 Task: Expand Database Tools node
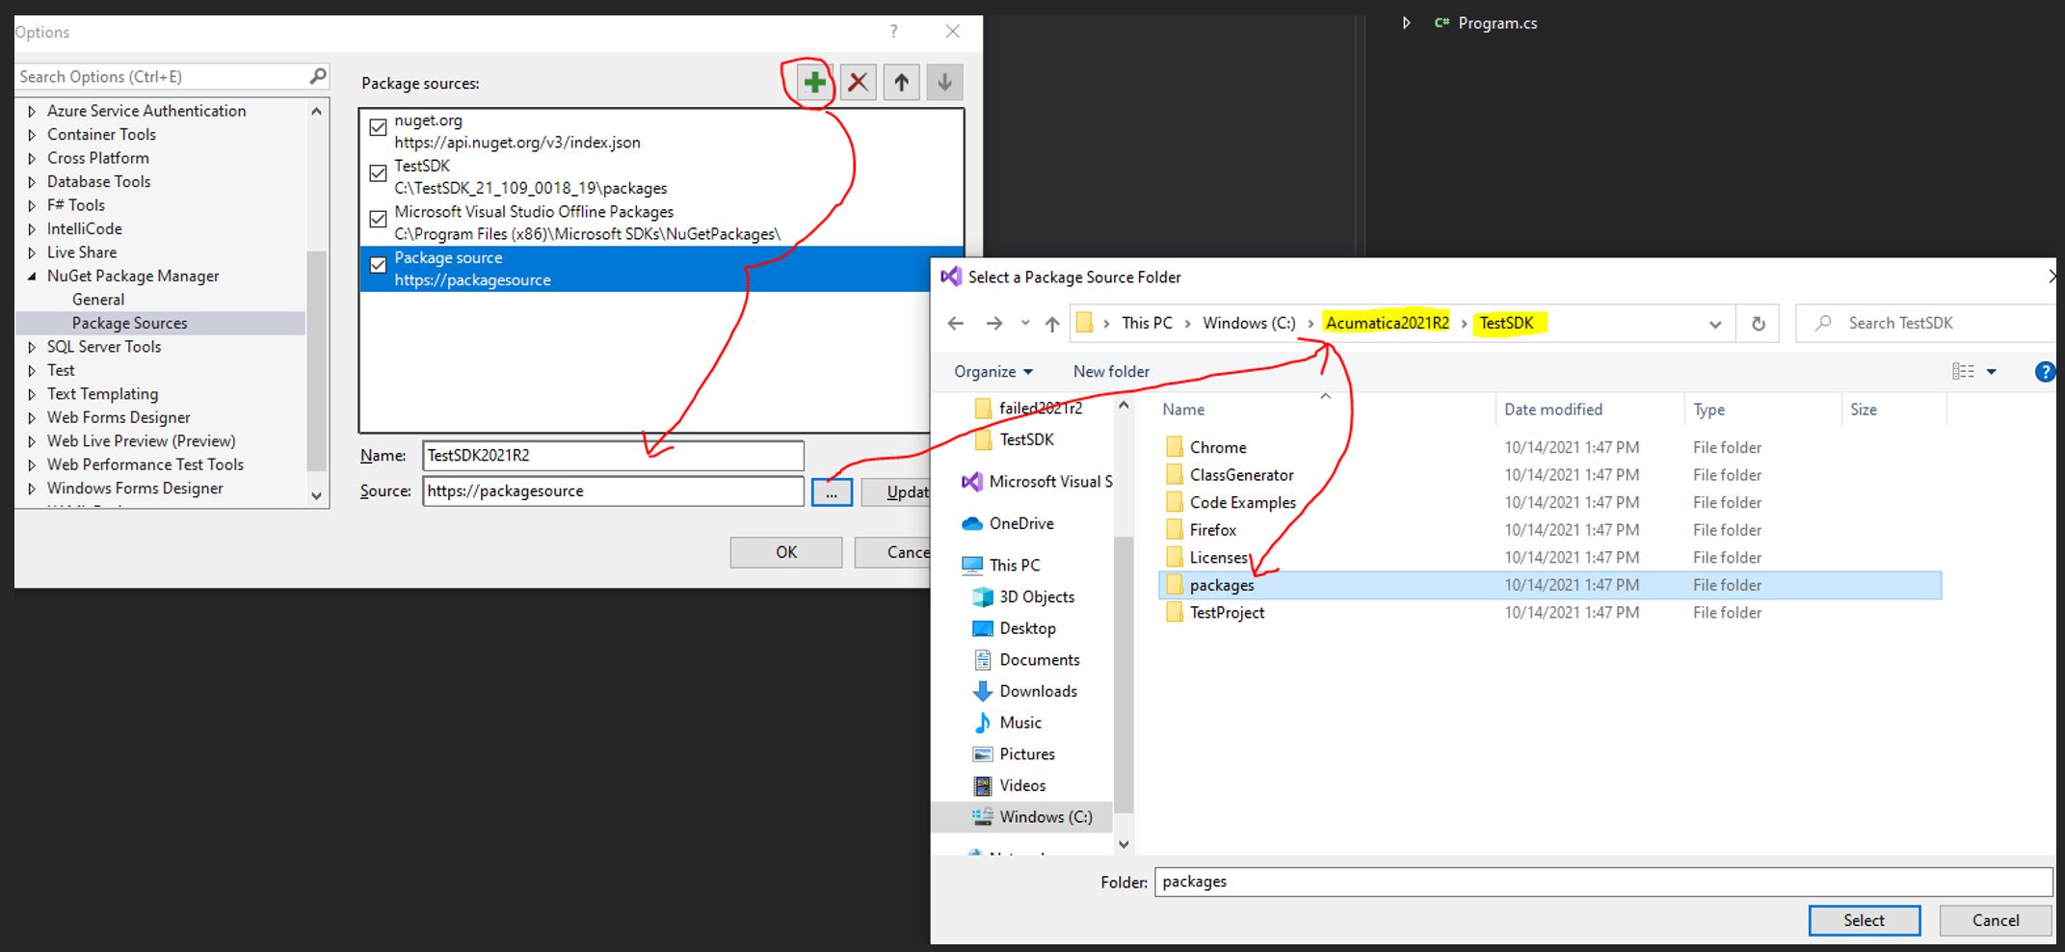coord(32,182)
